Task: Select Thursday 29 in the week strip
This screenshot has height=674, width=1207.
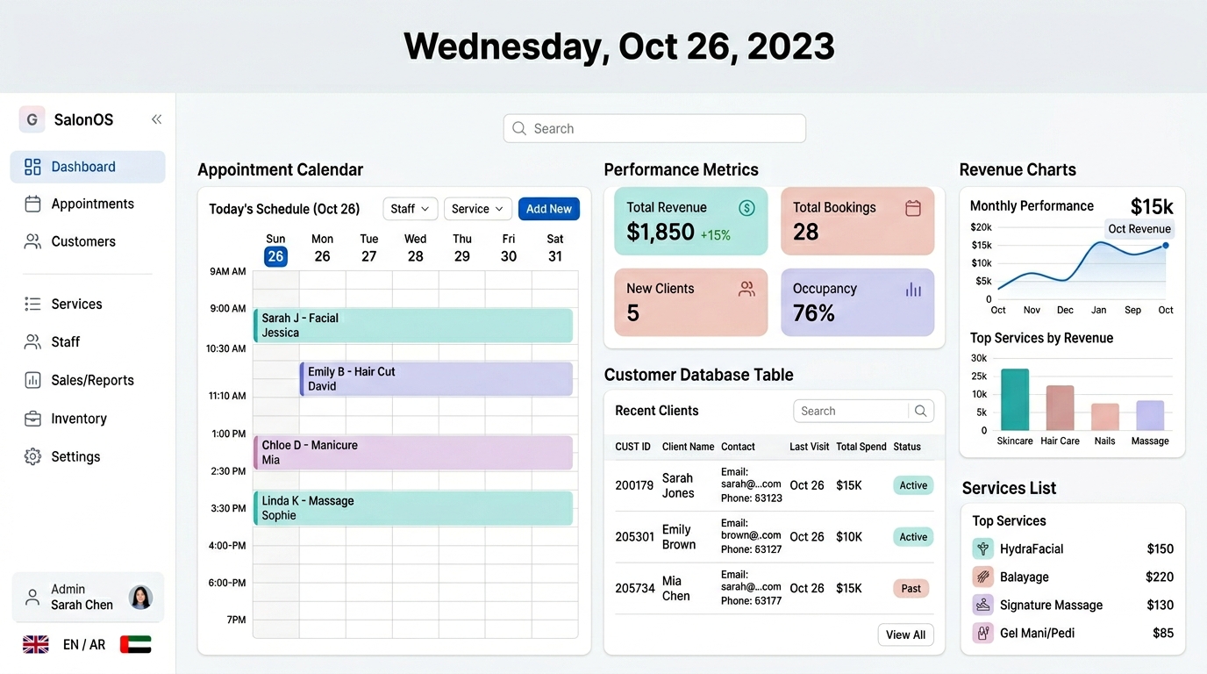Action: click(462, 247)
